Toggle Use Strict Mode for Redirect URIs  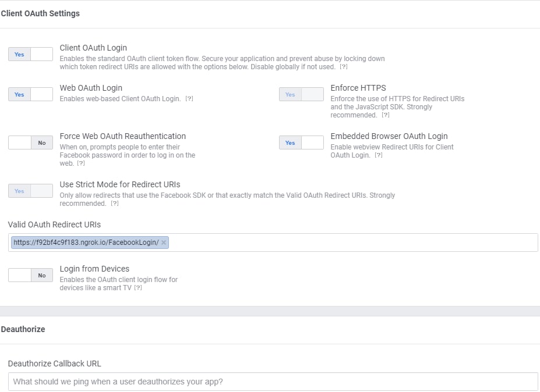coord(31,191)
